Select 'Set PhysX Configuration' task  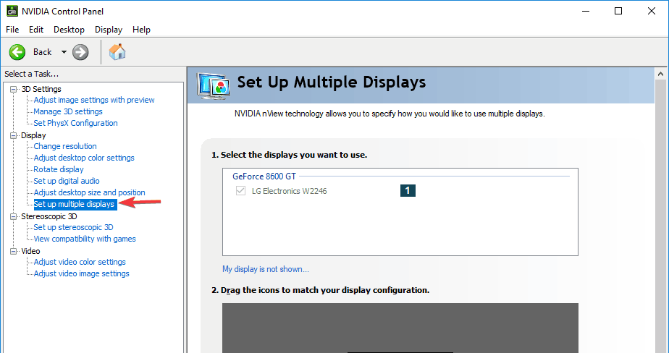click(x=75, y=123)
